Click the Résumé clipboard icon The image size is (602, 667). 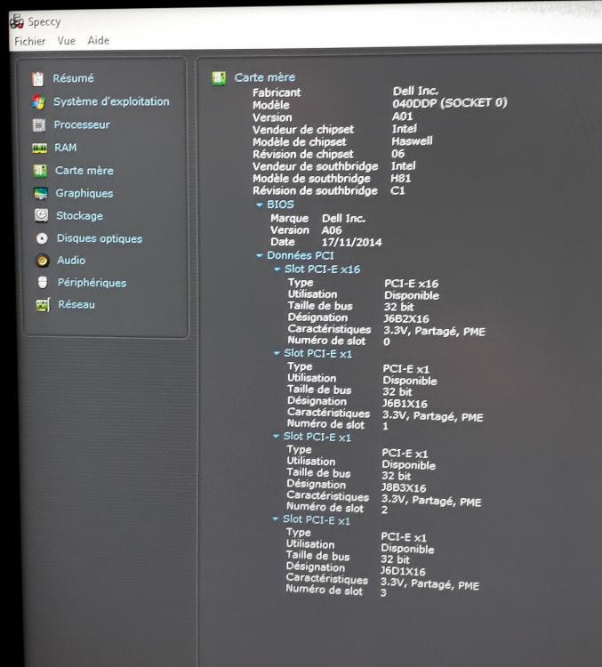click(37, 78)
